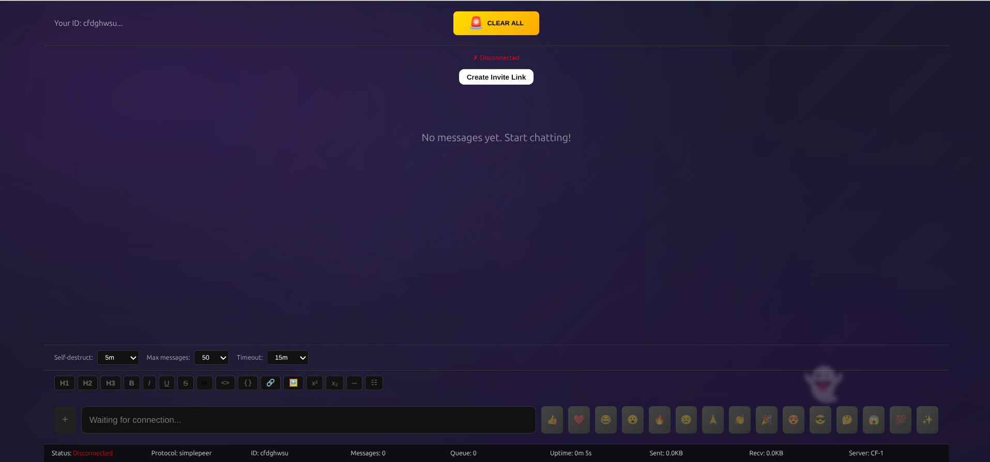This screenshot has width=990, height=462.
Task: Send sparkles emoji
Action: tap(927, 420)
